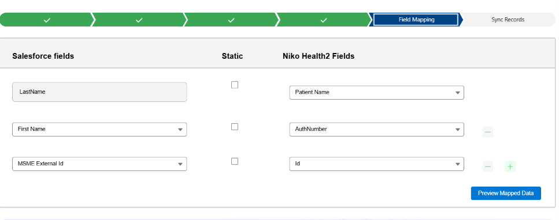This screenshot has width=559, height=220.
Task: Open the First Name Salesforce field dropdown
Action: coord(99,130)
